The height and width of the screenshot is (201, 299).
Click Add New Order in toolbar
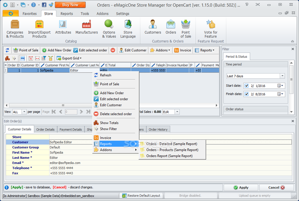click(x=57, y=50)
